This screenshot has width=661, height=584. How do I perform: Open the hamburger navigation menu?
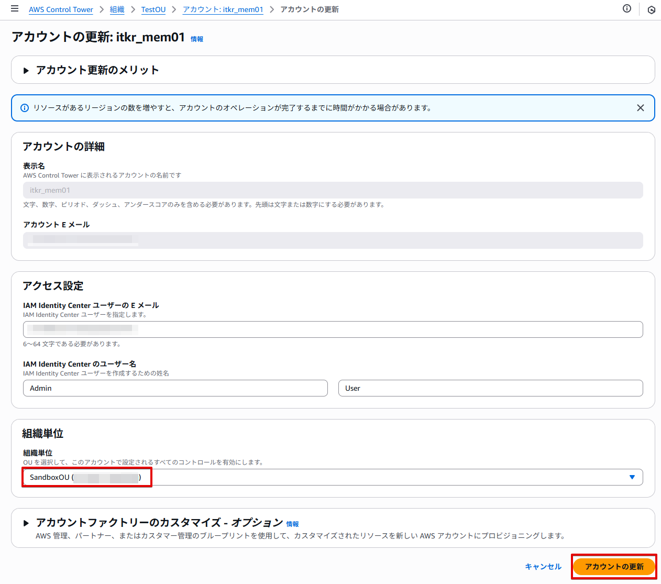(x=15, y=9)
